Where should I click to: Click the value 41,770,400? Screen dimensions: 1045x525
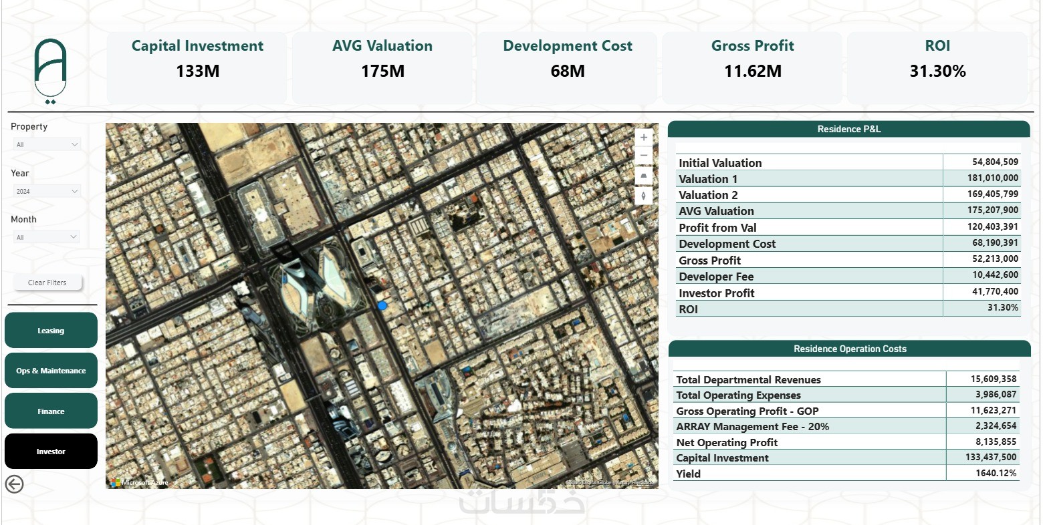[x=995, y=291]
